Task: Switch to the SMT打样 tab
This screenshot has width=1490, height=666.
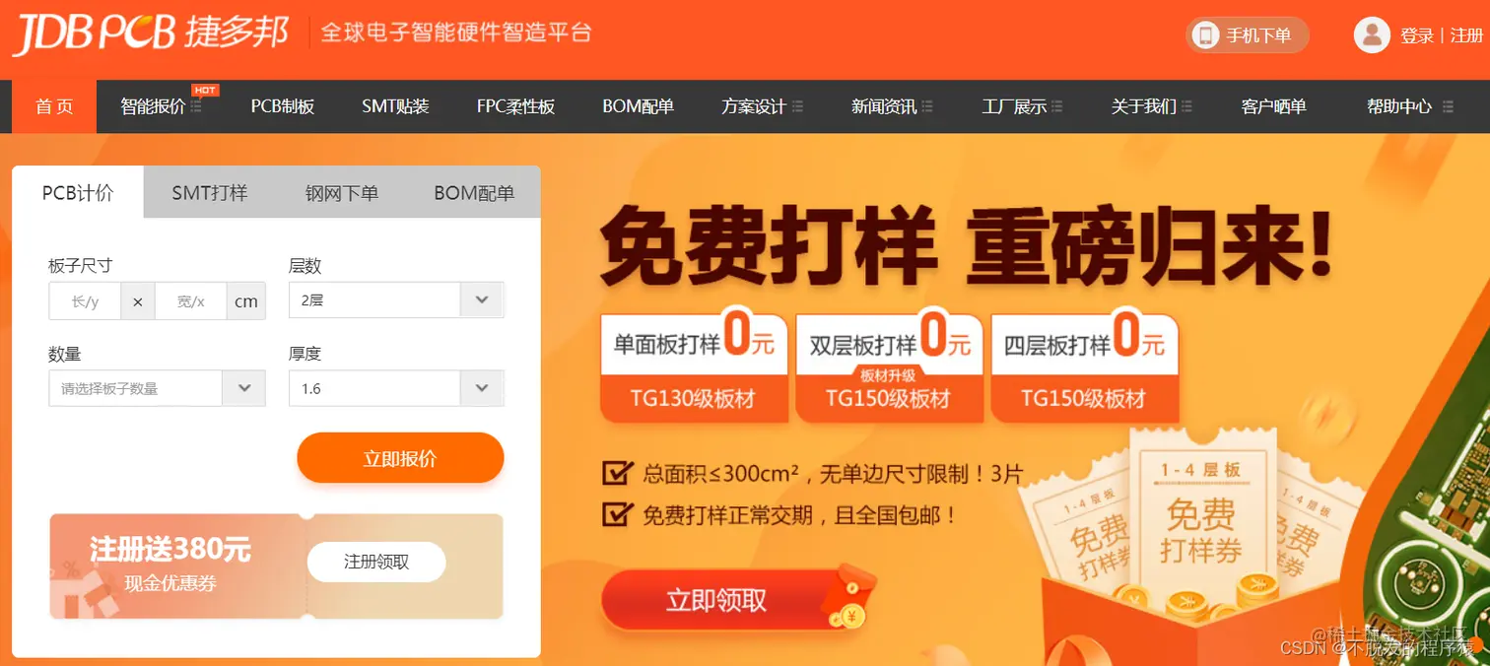Action: coord(209,193)
